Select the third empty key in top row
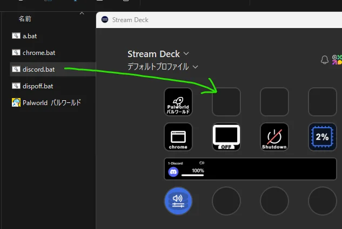Viewport: 342px width, 229px height. [274, 102]
